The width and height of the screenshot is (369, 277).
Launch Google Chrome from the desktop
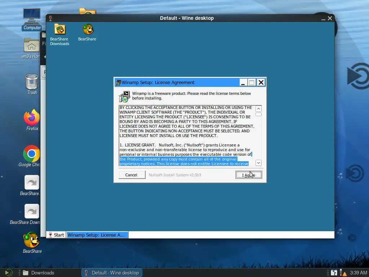[31, 156]
